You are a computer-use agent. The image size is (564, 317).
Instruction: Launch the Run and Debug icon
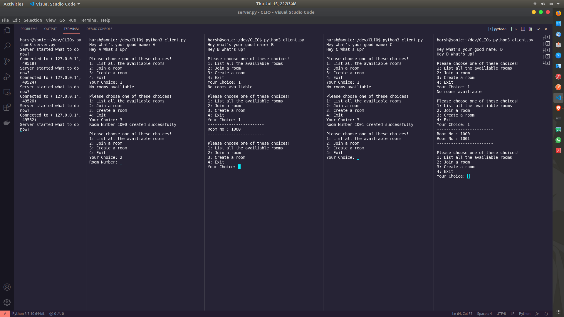pos(7,77)
